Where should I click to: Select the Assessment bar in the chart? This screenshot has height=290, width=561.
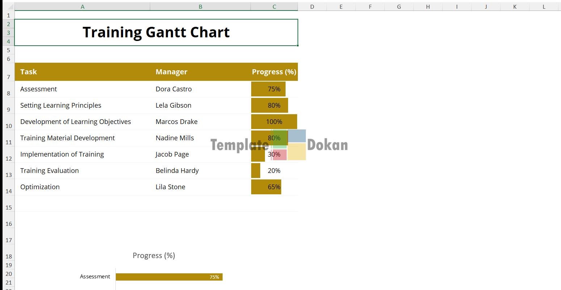169,277
